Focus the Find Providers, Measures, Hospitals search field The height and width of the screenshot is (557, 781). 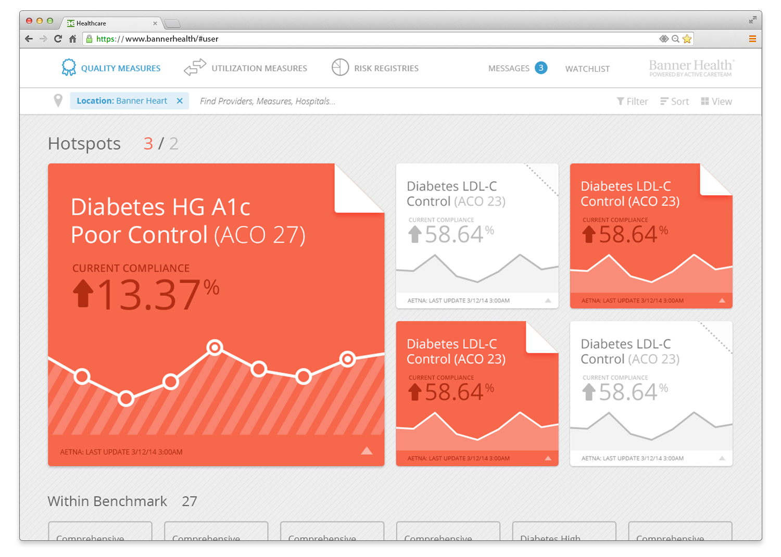268,101
